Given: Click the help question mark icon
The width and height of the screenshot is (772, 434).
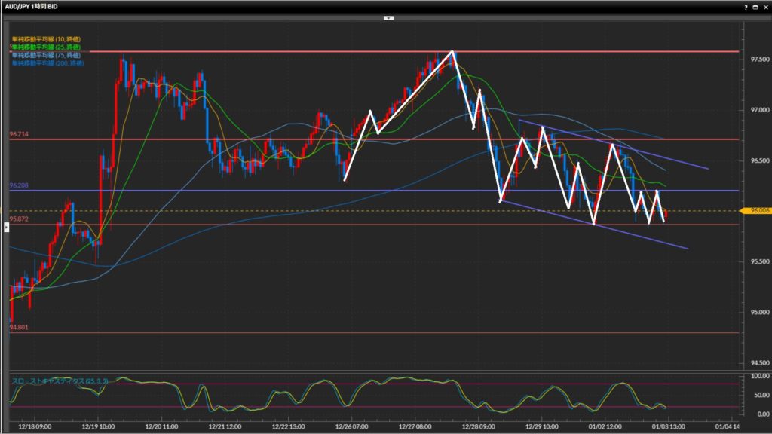Looking at the screenshot, I should tap(746, 6).
